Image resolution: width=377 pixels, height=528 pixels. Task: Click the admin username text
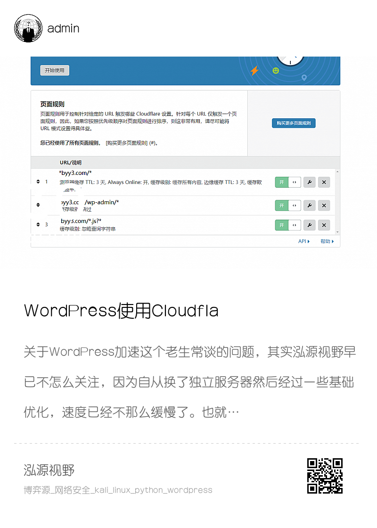[63, 29]
